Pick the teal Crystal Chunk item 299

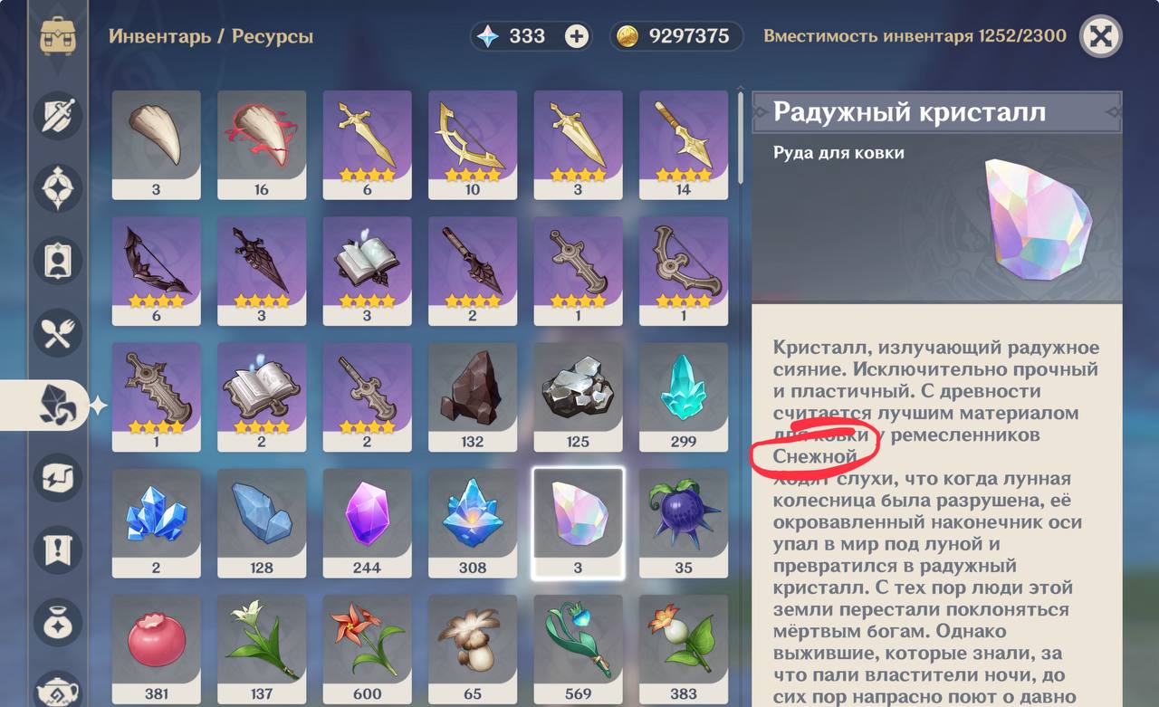tap(684, 396)
